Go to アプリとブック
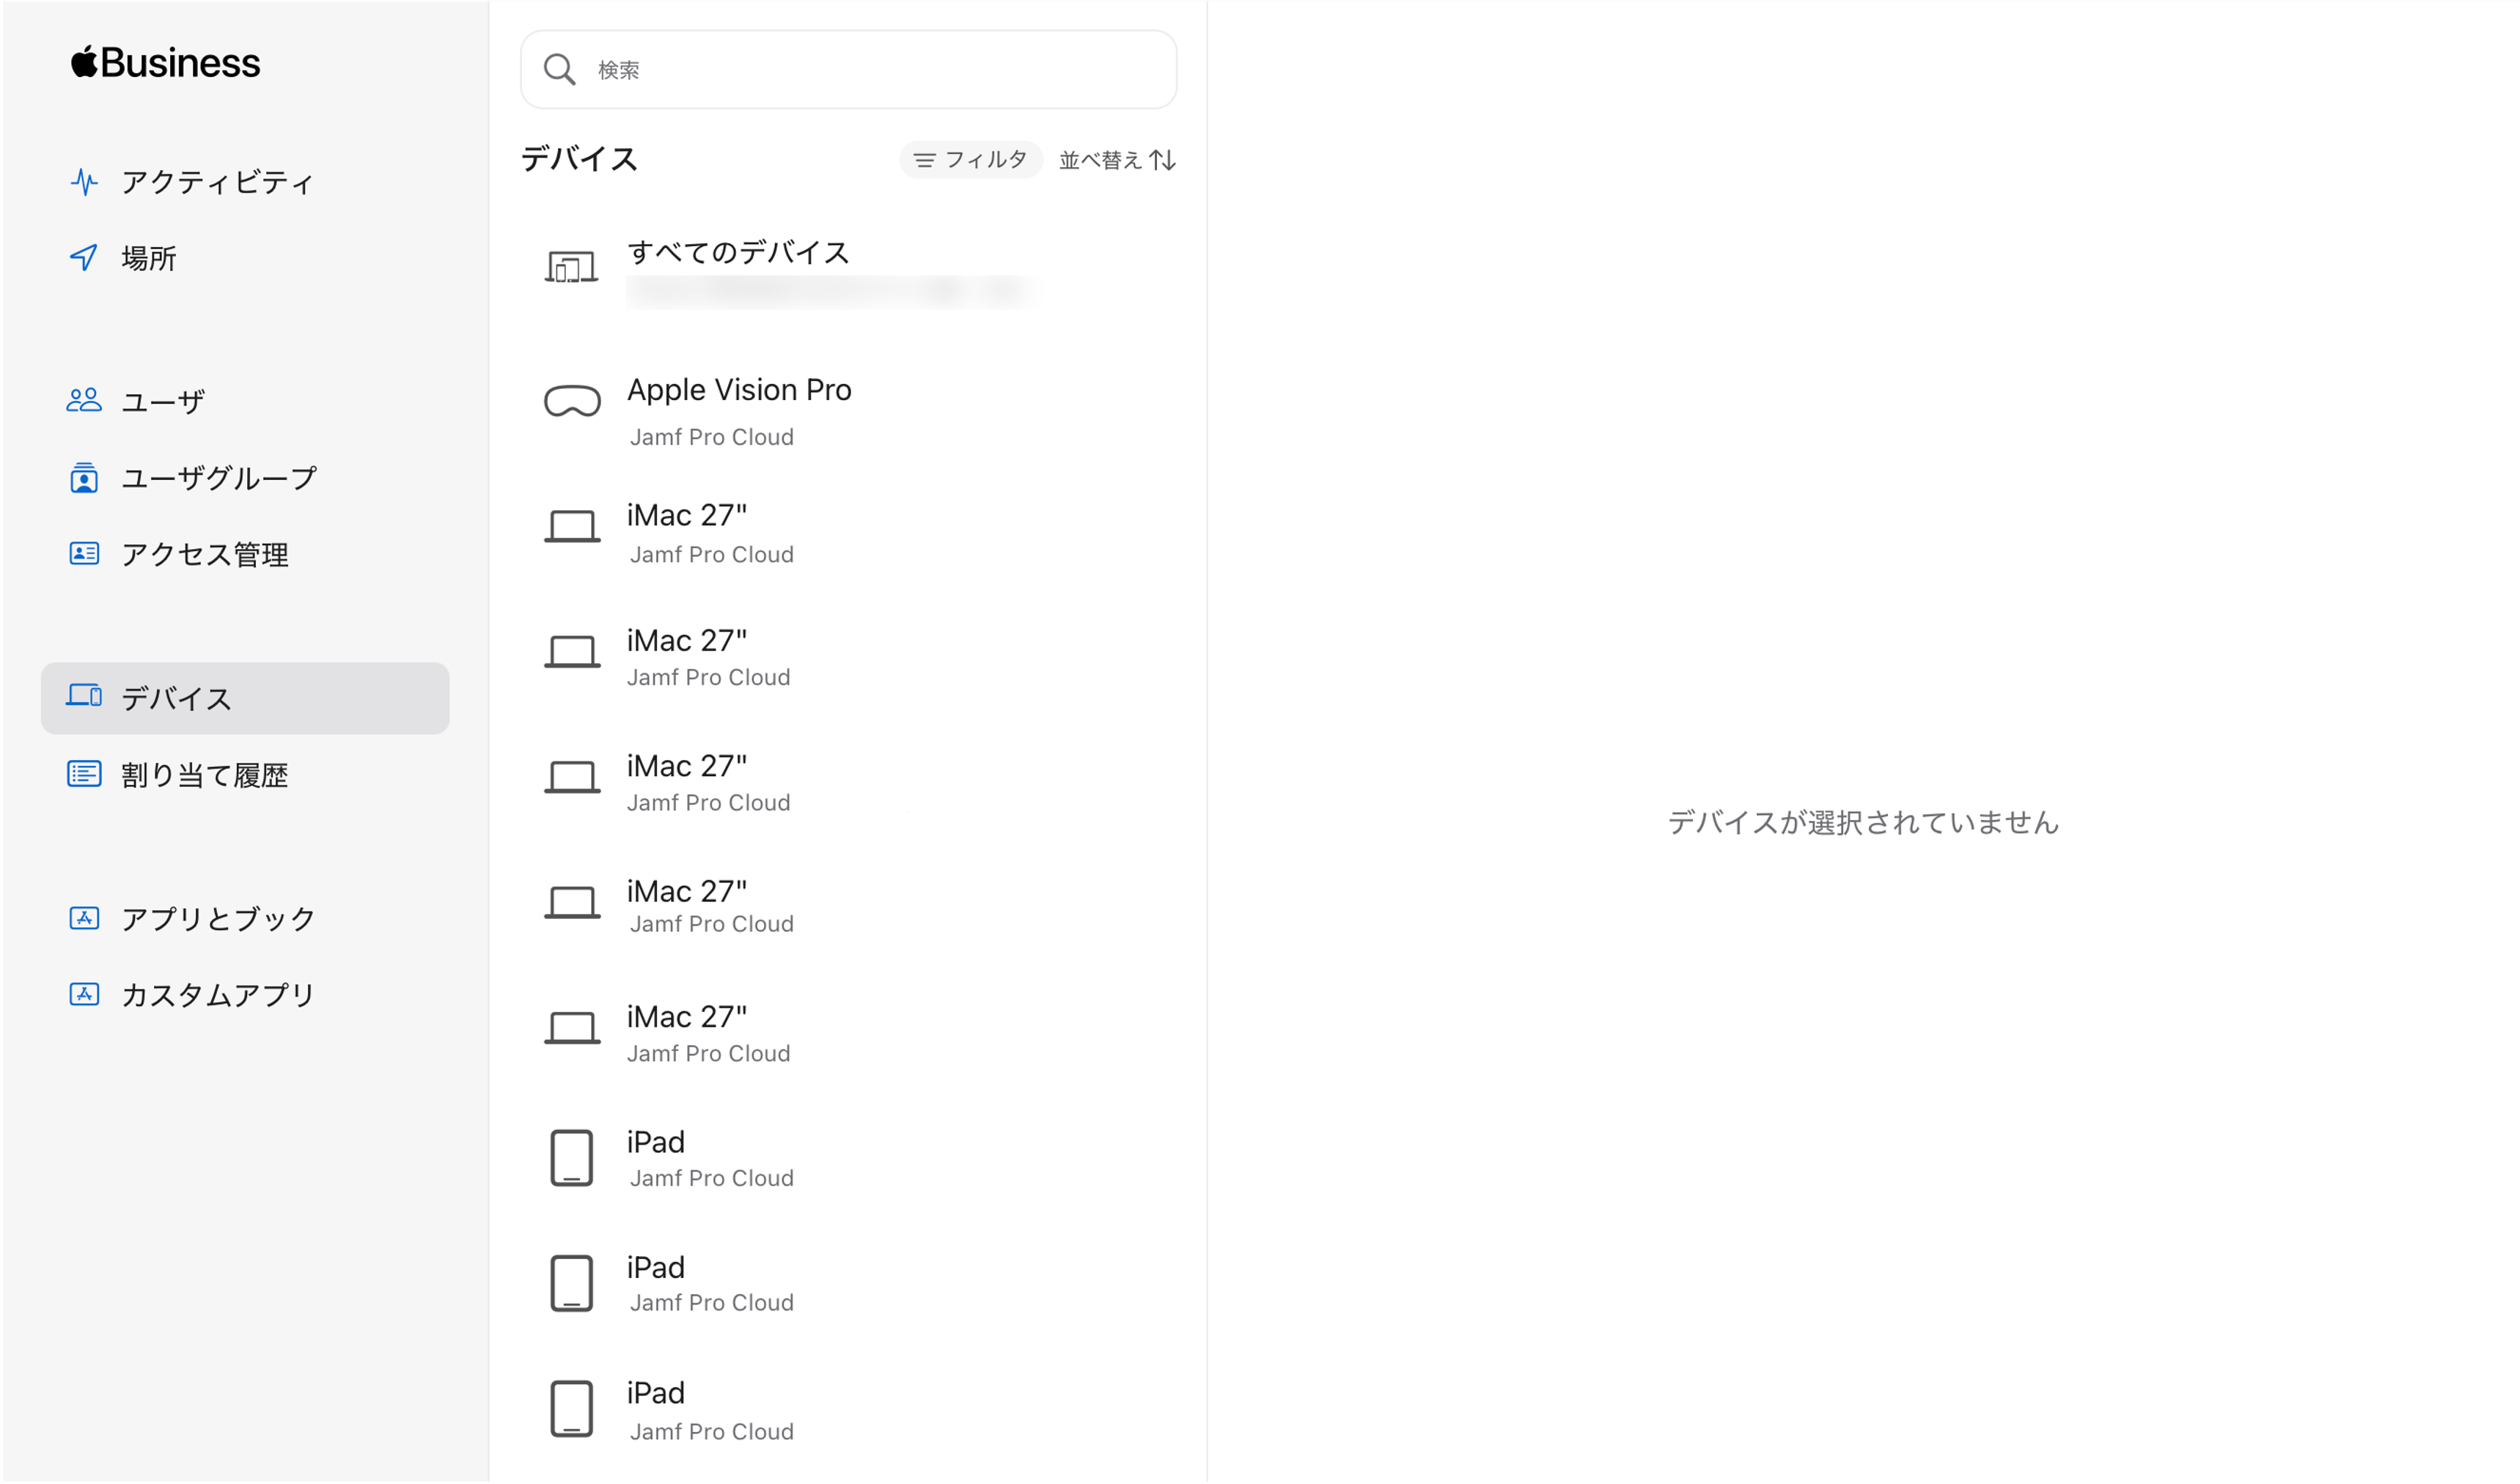The width and height of the screenshot is (2520, 1484). 245,919
